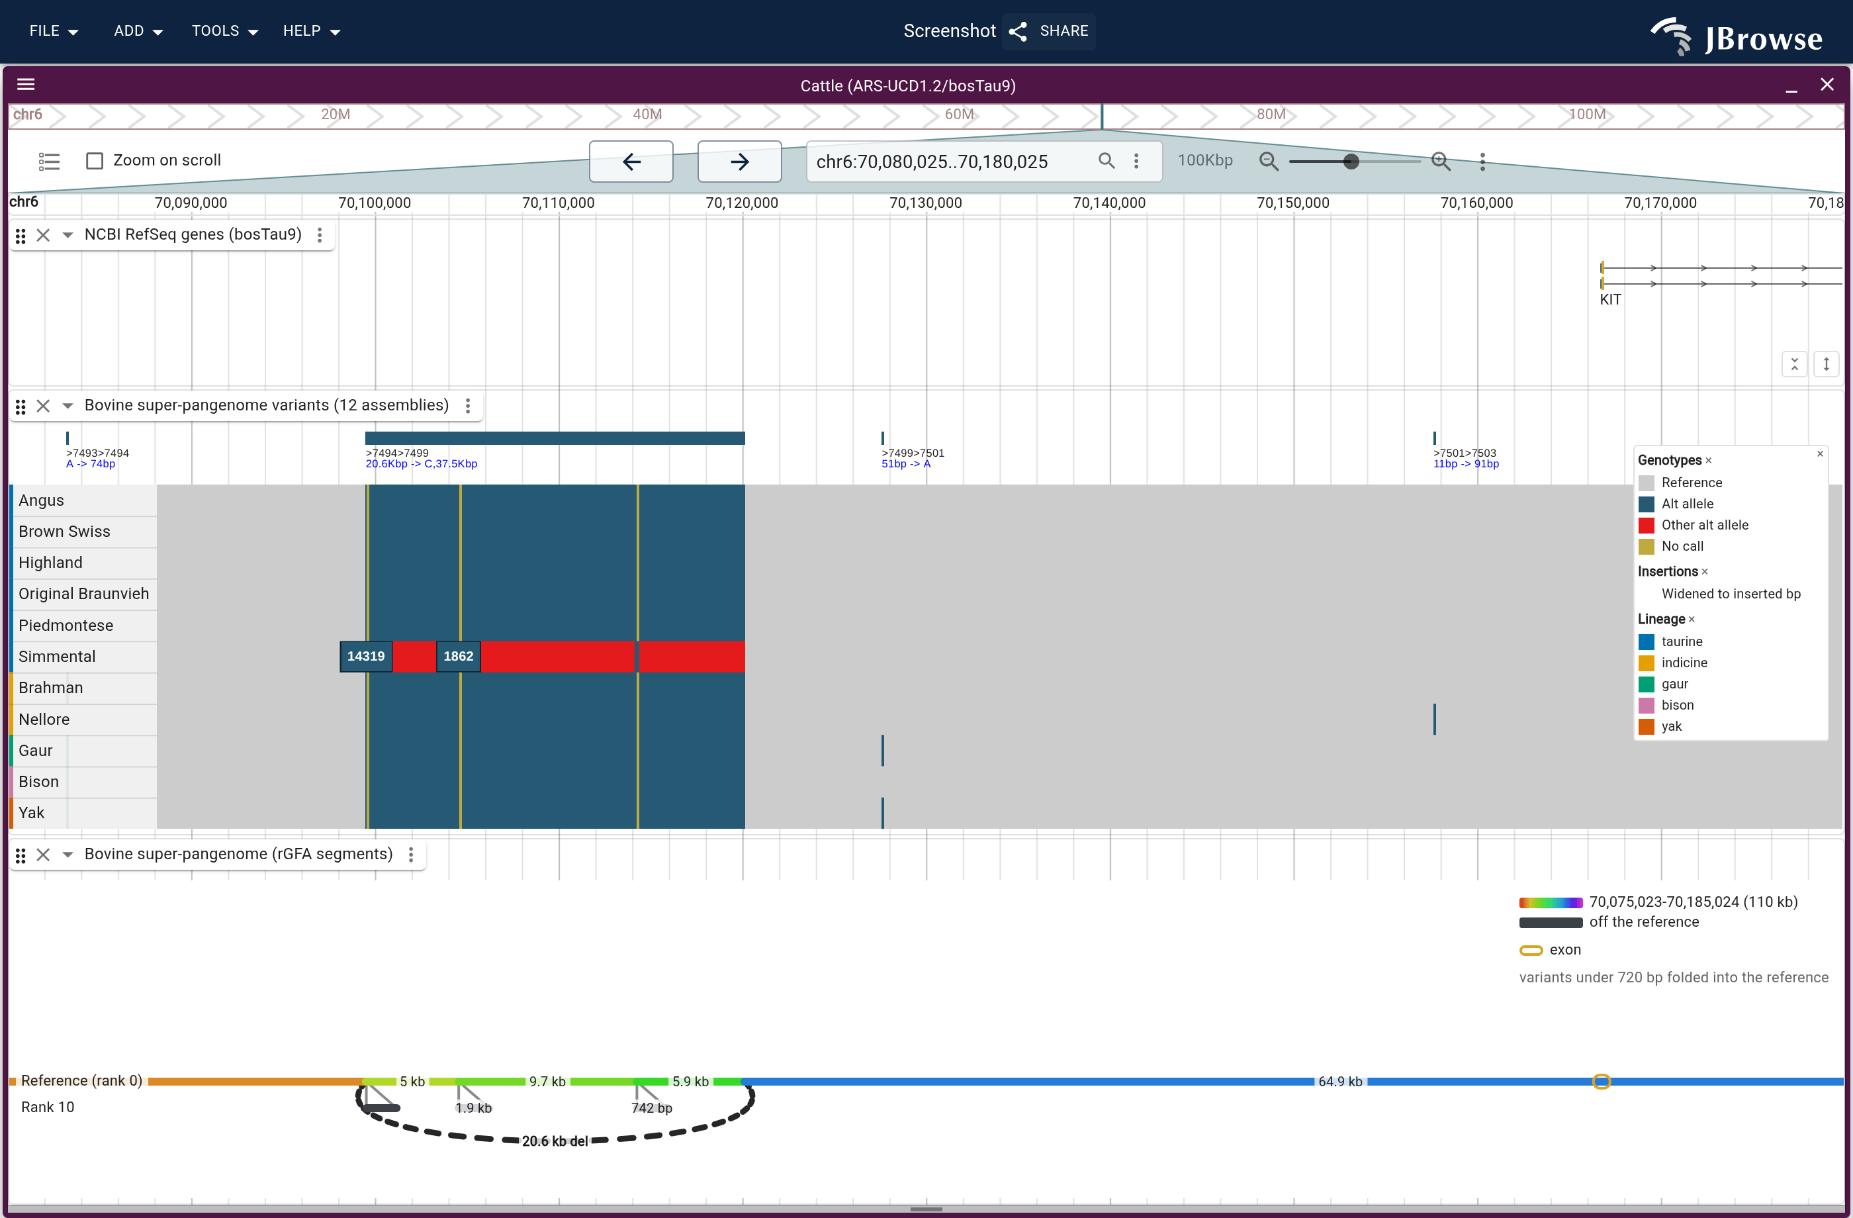Grab the NCBI RefSeq genes track drag handle

click(21, 235)
